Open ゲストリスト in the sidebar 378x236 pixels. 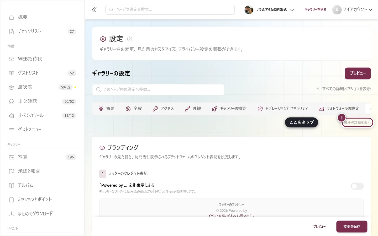click(42, 73)
